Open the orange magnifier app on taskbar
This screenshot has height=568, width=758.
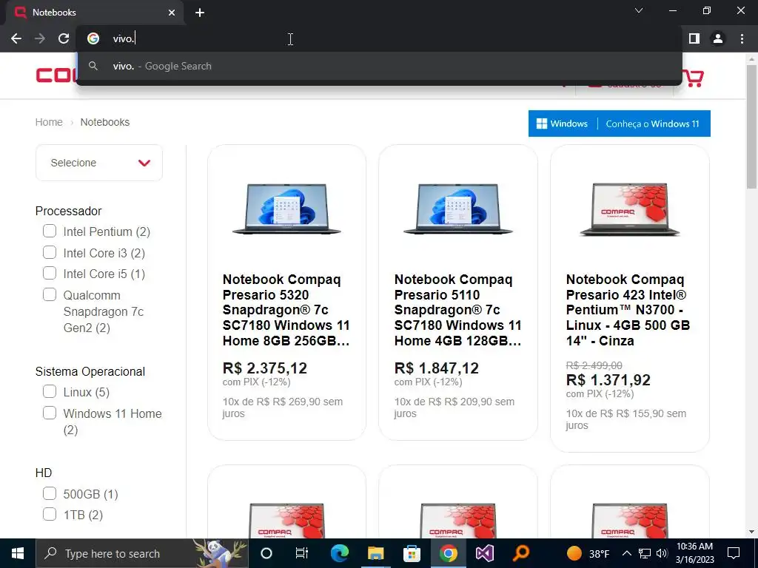(x=520, y=553)
